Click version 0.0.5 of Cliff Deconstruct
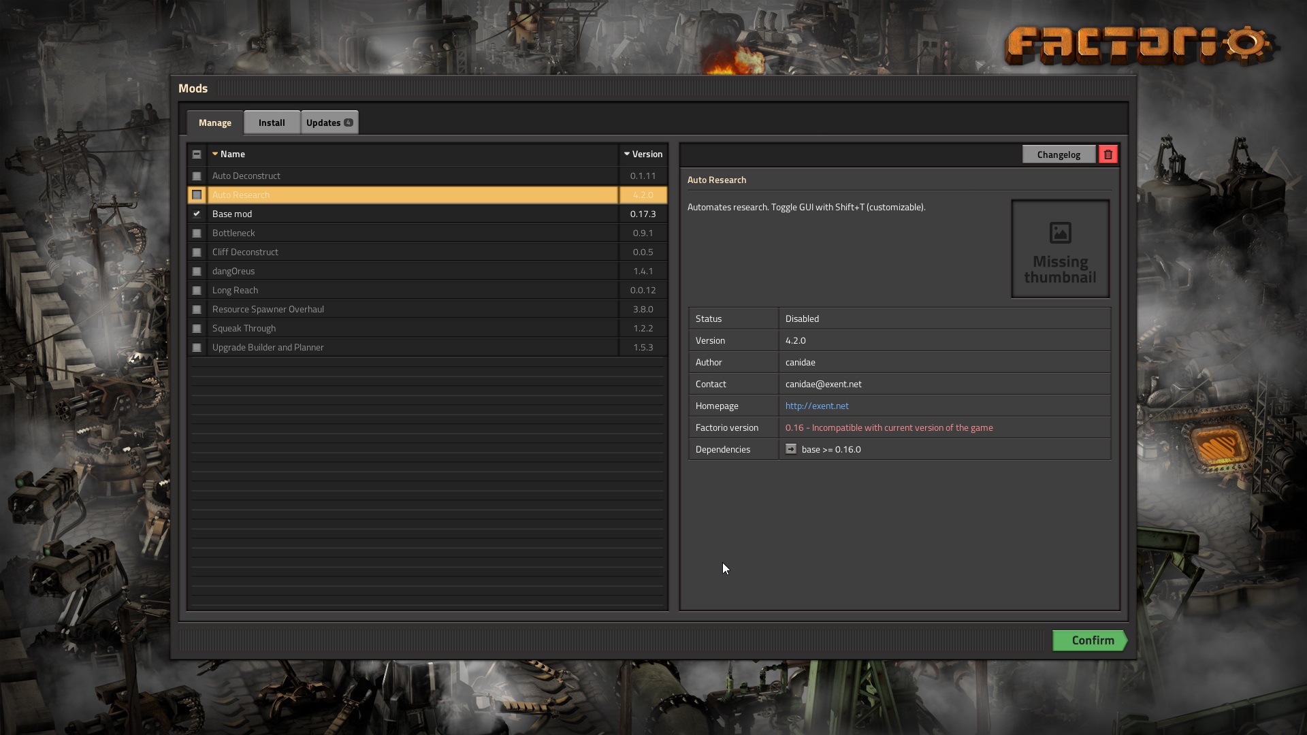This screenshot has height=735, width=1307. [643, 252]
